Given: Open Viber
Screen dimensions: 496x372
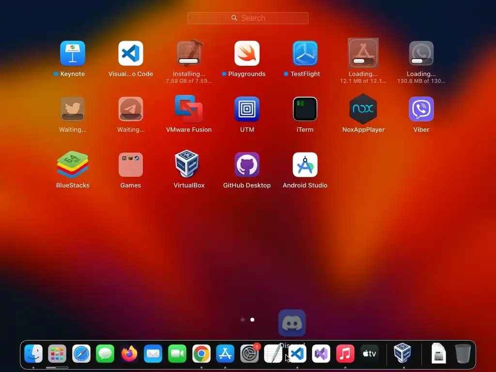Looking at the screenshot, I should [x=421, y=109].
